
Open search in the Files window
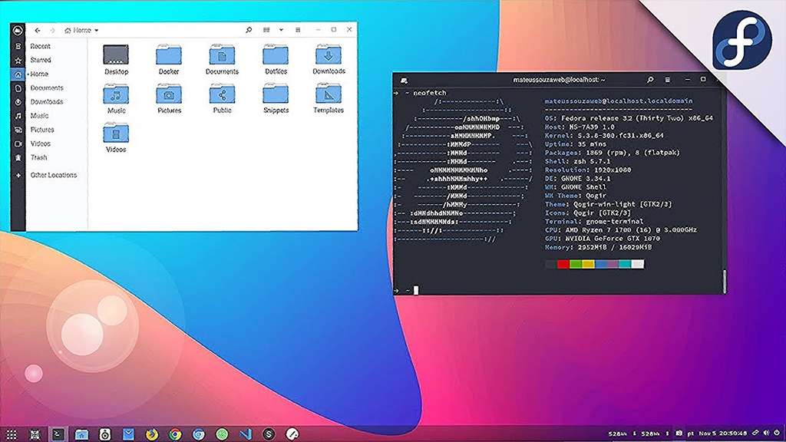pos(249,30)
